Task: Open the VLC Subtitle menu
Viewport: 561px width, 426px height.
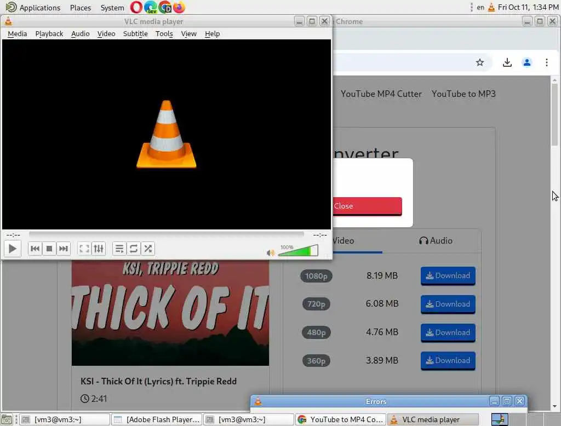Action: (135, 33)
